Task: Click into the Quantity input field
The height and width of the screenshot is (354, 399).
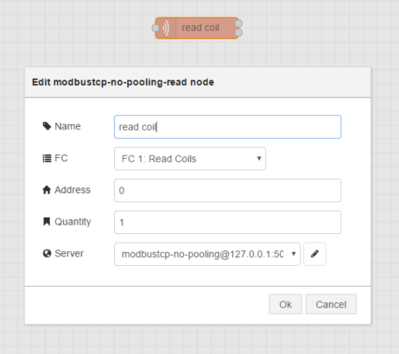Action: 227,222
